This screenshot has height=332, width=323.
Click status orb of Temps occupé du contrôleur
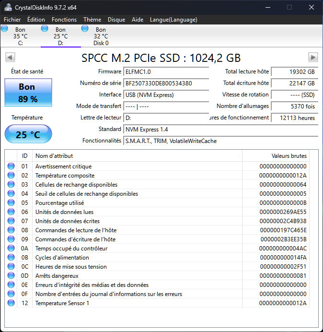click(11, 248)
